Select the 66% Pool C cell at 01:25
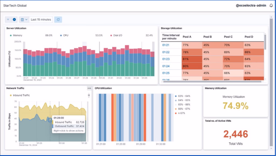The width and height of the screenshot is (276, 156). 233,73
